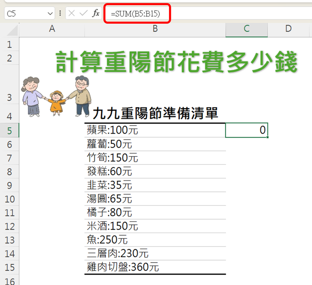Select row 11 header
Image resolution: width=312 pixels, height=285 pixels.
(9, 213)
